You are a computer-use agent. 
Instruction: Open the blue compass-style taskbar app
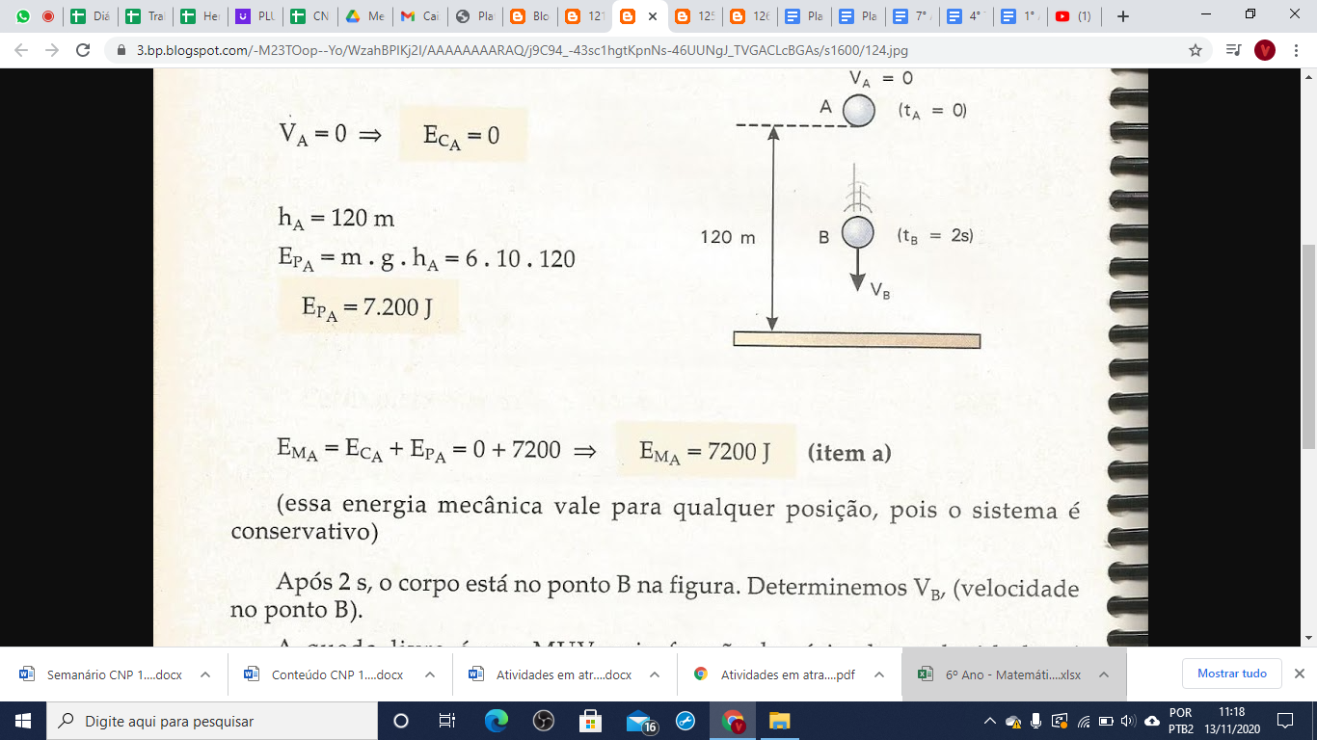coord(685,721)
